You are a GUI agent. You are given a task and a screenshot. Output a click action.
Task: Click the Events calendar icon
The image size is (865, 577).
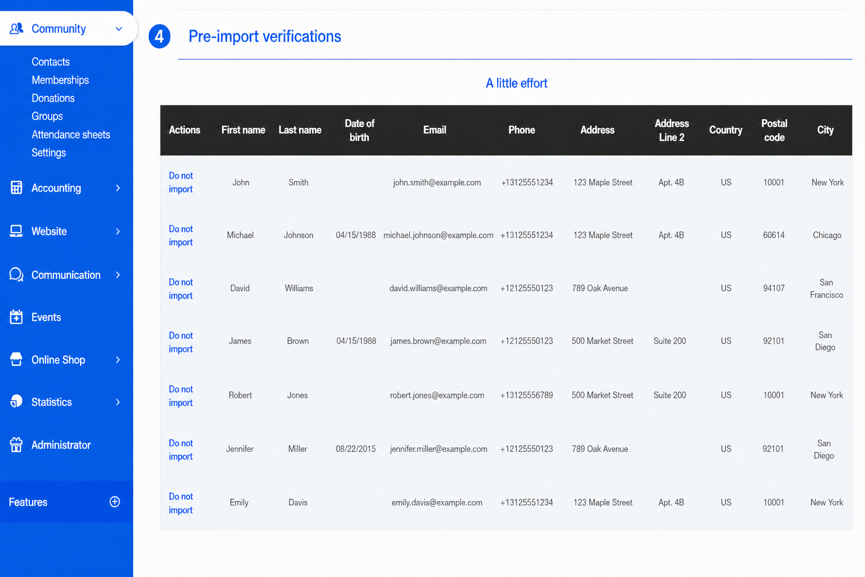[x=16, y=317]
